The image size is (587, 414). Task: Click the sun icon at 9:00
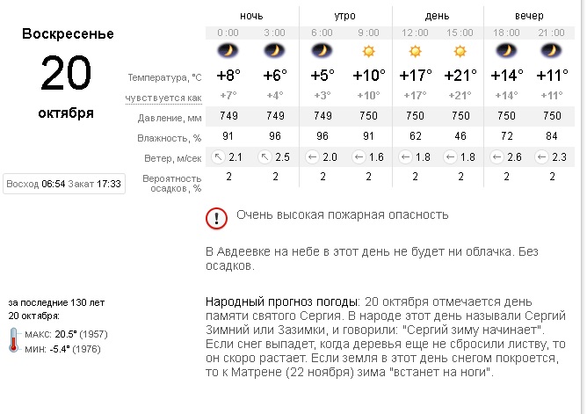tap(368, 51)
